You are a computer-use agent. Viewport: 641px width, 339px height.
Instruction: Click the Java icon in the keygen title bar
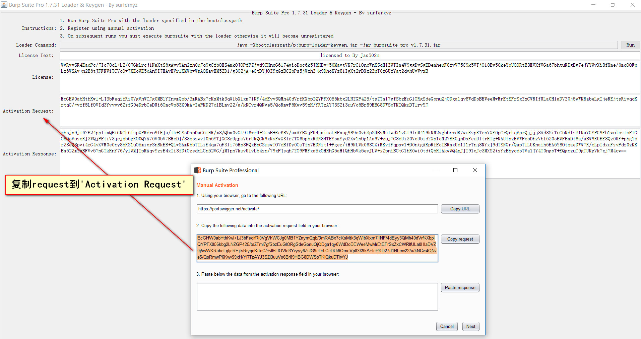[4, 5]
